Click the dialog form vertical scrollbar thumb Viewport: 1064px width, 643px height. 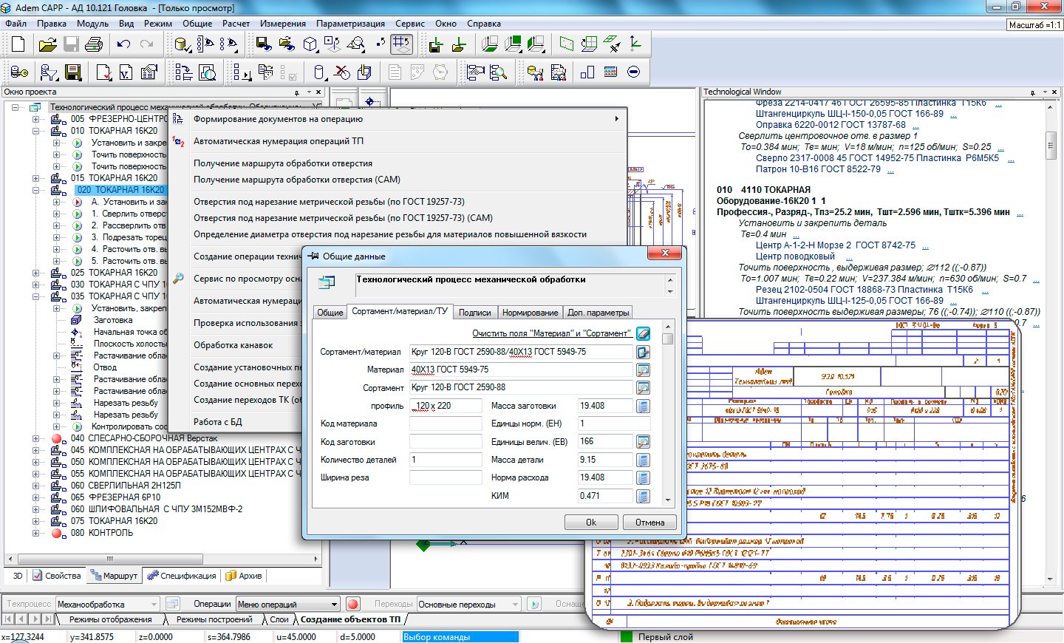667,338
